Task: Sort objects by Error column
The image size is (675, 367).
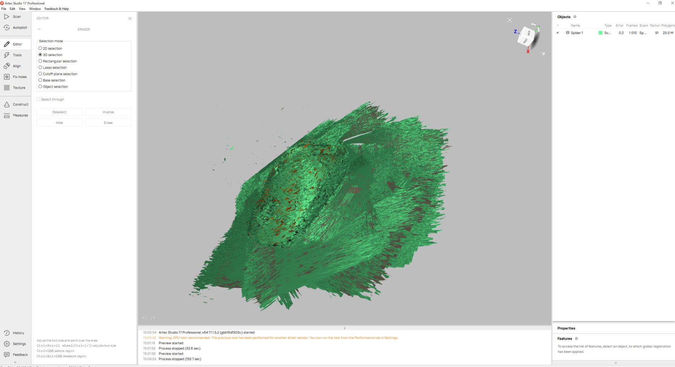Action: 619,25
